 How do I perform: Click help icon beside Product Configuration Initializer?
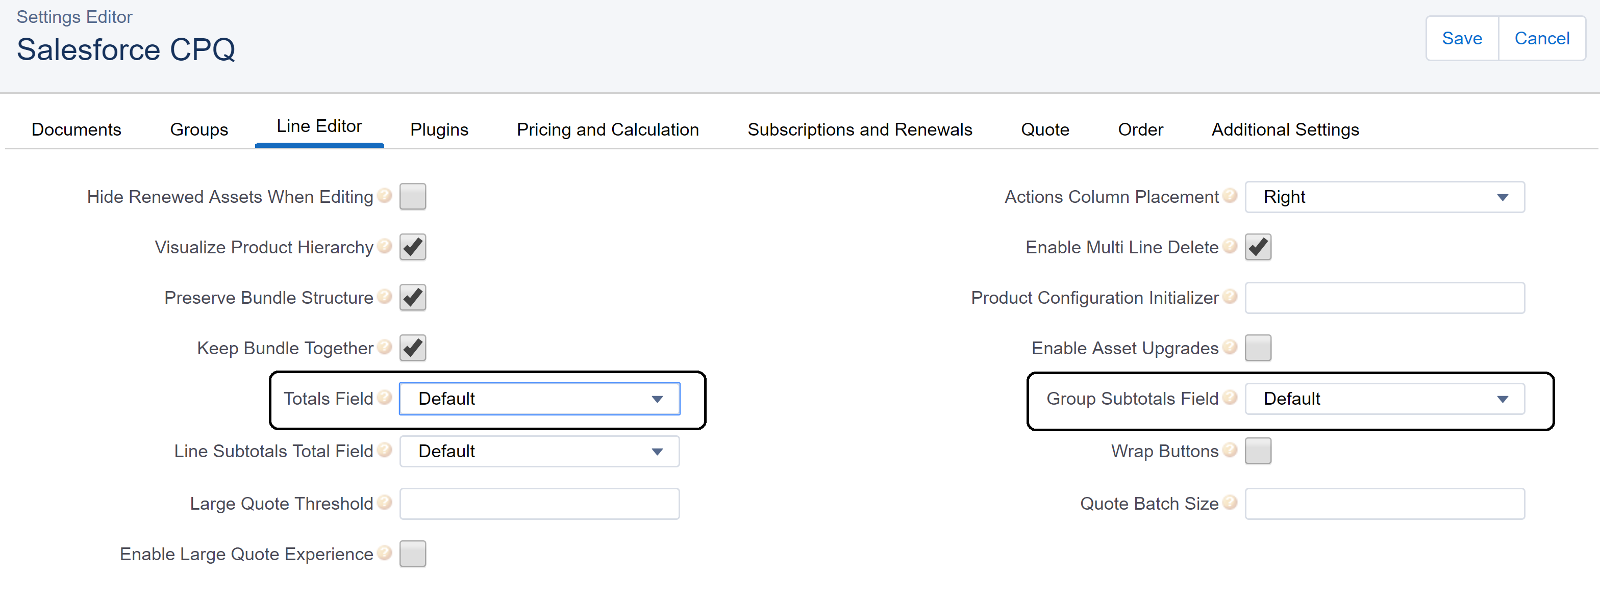1230,296
